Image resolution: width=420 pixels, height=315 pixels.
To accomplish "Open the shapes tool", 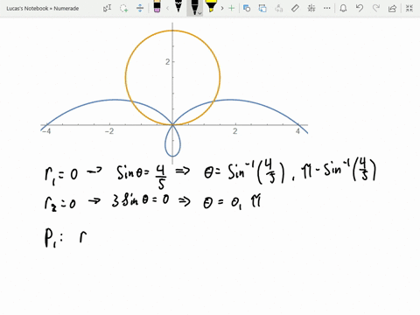I will (247, 8).
